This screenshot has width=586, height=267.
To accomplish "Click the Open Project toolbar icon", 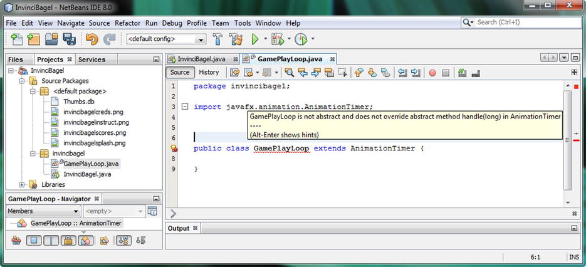I will 51,39.
